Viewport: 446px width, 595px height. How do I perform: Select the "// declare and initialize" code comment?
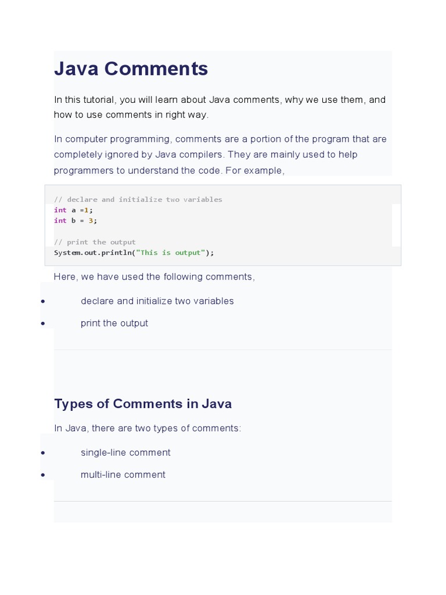click(138, 199)
